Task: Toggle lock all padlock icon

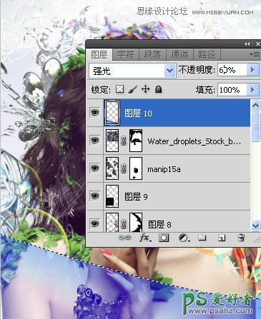Action: pyautogui.click(x=158, y=89)
